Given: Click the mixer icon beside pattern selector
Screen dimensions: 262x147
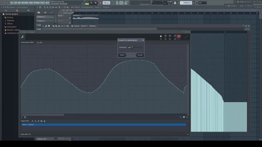Looking at the screenshot, I should coord(175,3).
